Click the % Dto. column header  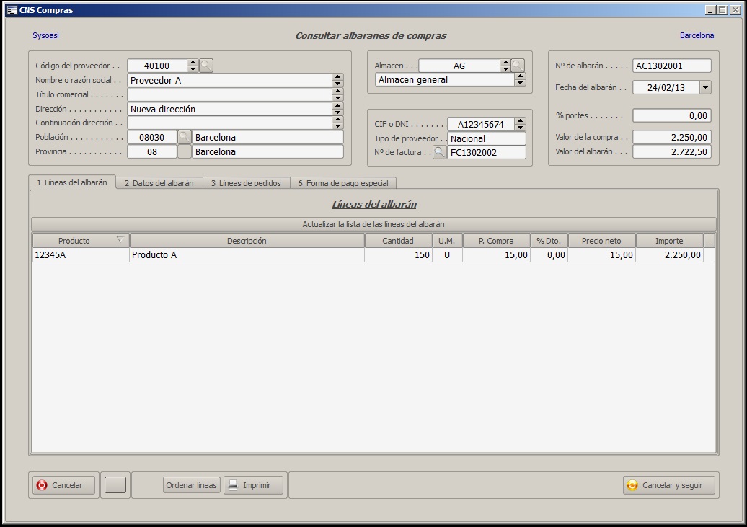pos(549,241)
